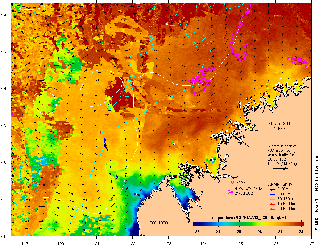Click the time label '19:57Z'

click(x=281, y=129)
